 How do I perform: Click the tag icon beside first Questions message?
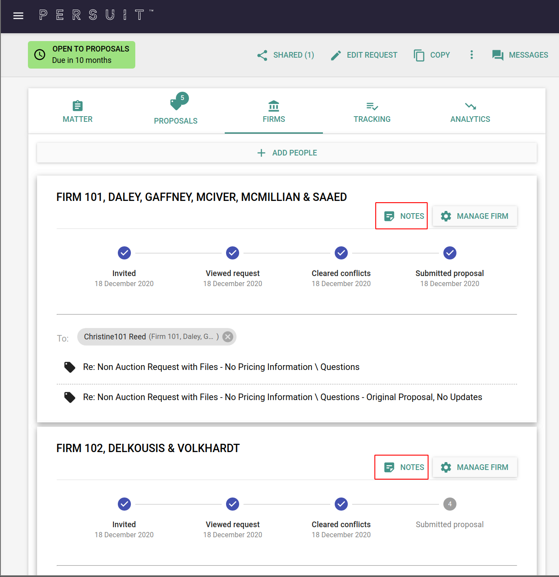70,367
